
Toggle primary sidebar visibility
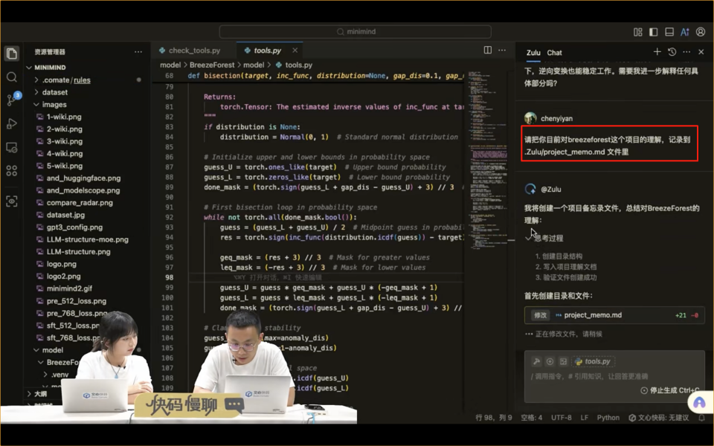point(654,32)
